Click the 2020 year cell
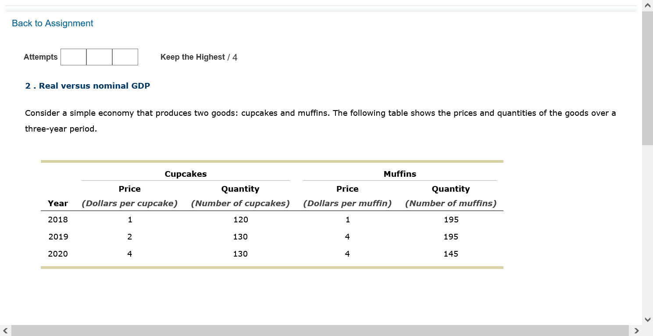Image resolution: width=653 pixels, height=336 pixels. click(58, 254)
